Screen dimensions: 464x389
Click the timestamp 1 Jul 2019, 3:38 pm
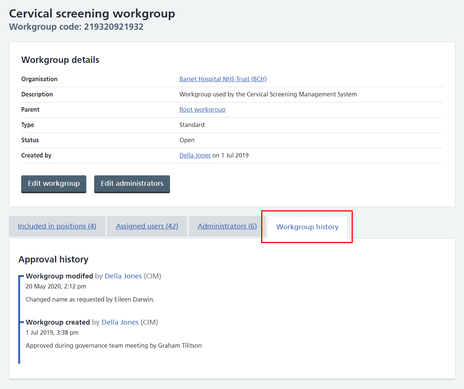52,332
